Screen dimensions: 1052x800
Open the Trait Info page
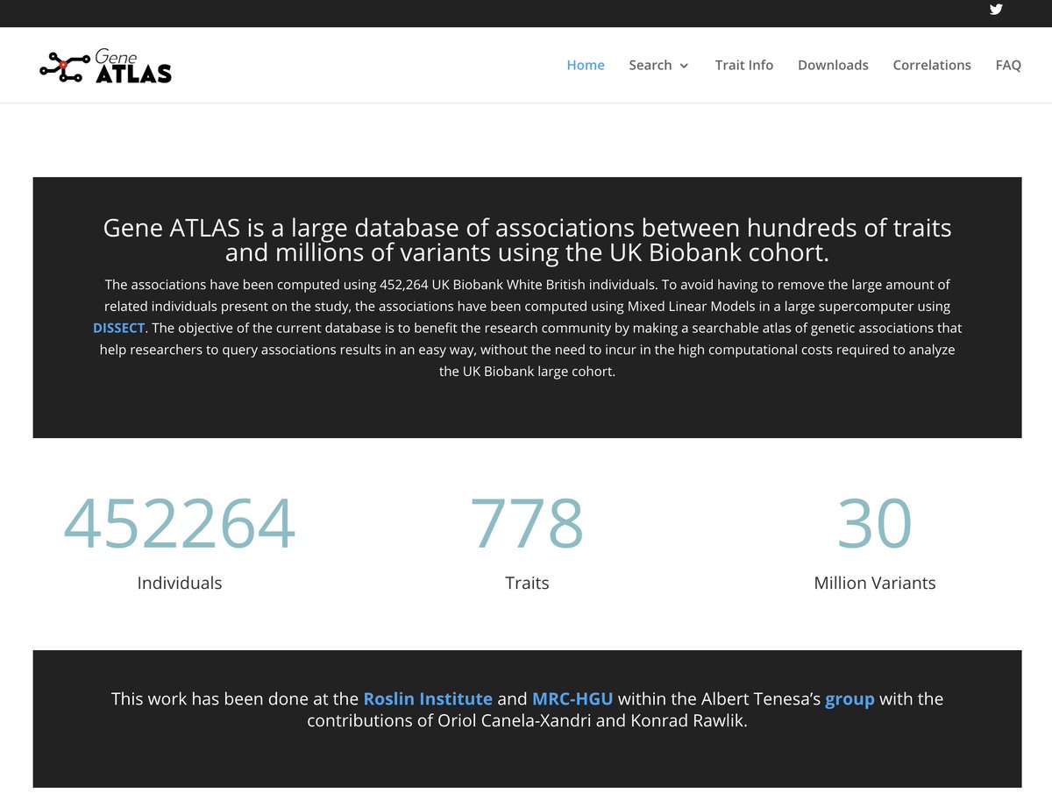pyautogui.click(x=744, y=65)
